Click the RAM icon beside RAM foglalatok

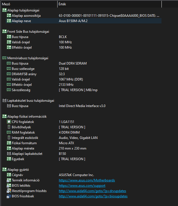[x=9, y=132]
